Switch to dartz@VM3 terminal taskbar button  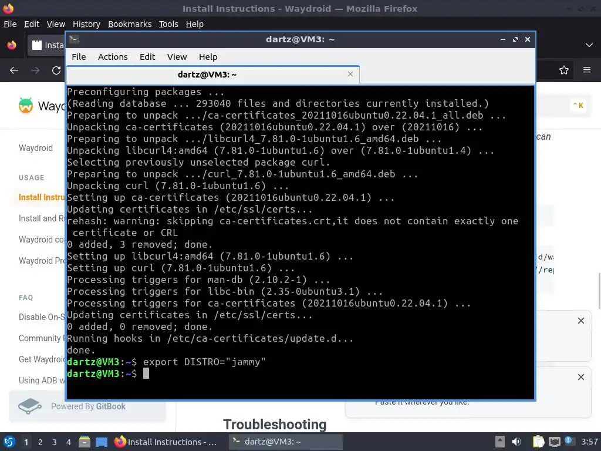(286, 442)
